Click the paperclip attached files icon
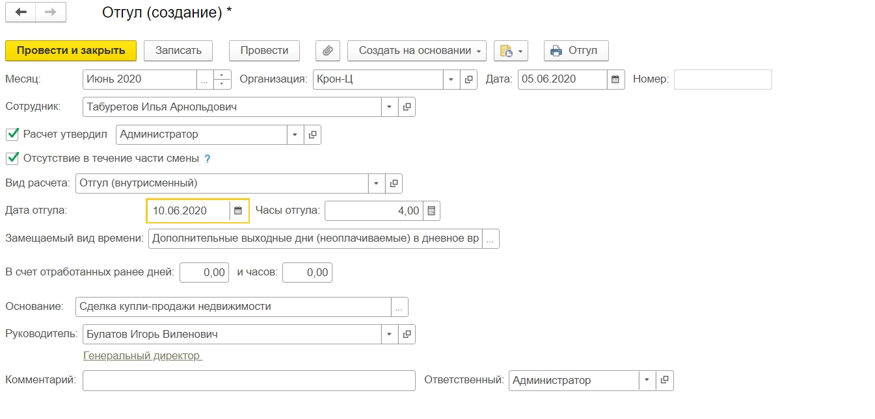Image resolution: width=875 pixels, height=419 pixels. (x=328, y=51)
